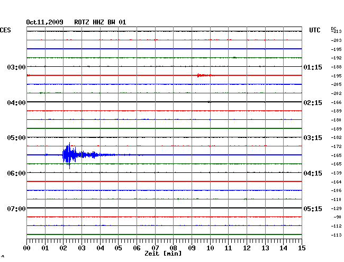Viewport: 344px width, 262px height.
Task: Click the 04:00 local time label
Action: click(16, 103)
